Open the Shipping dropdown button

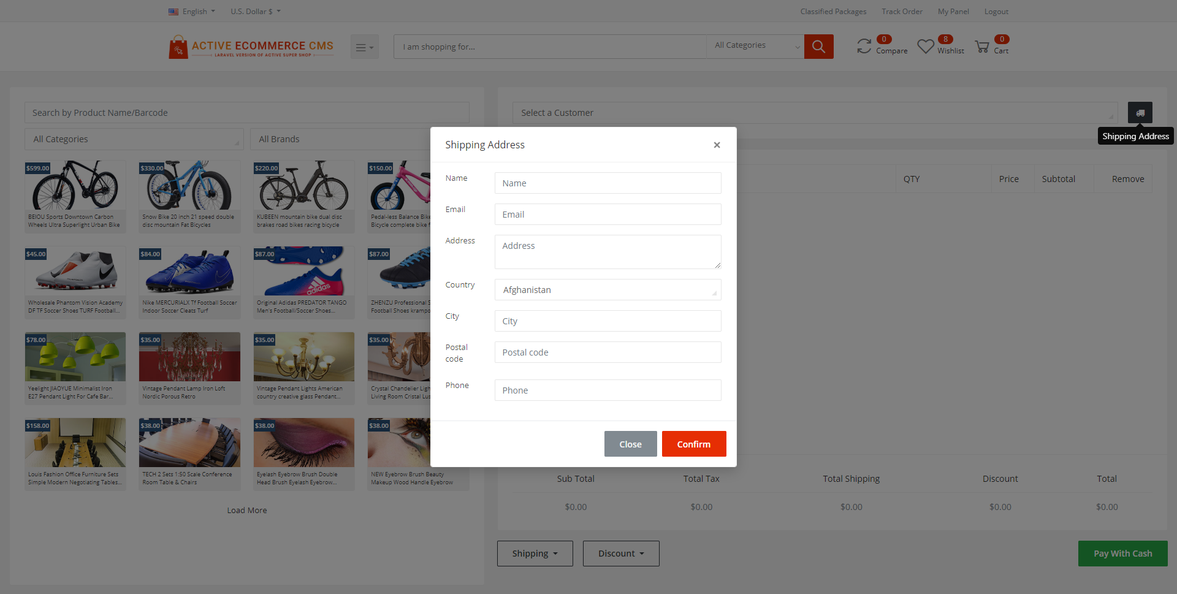(535, 554)
